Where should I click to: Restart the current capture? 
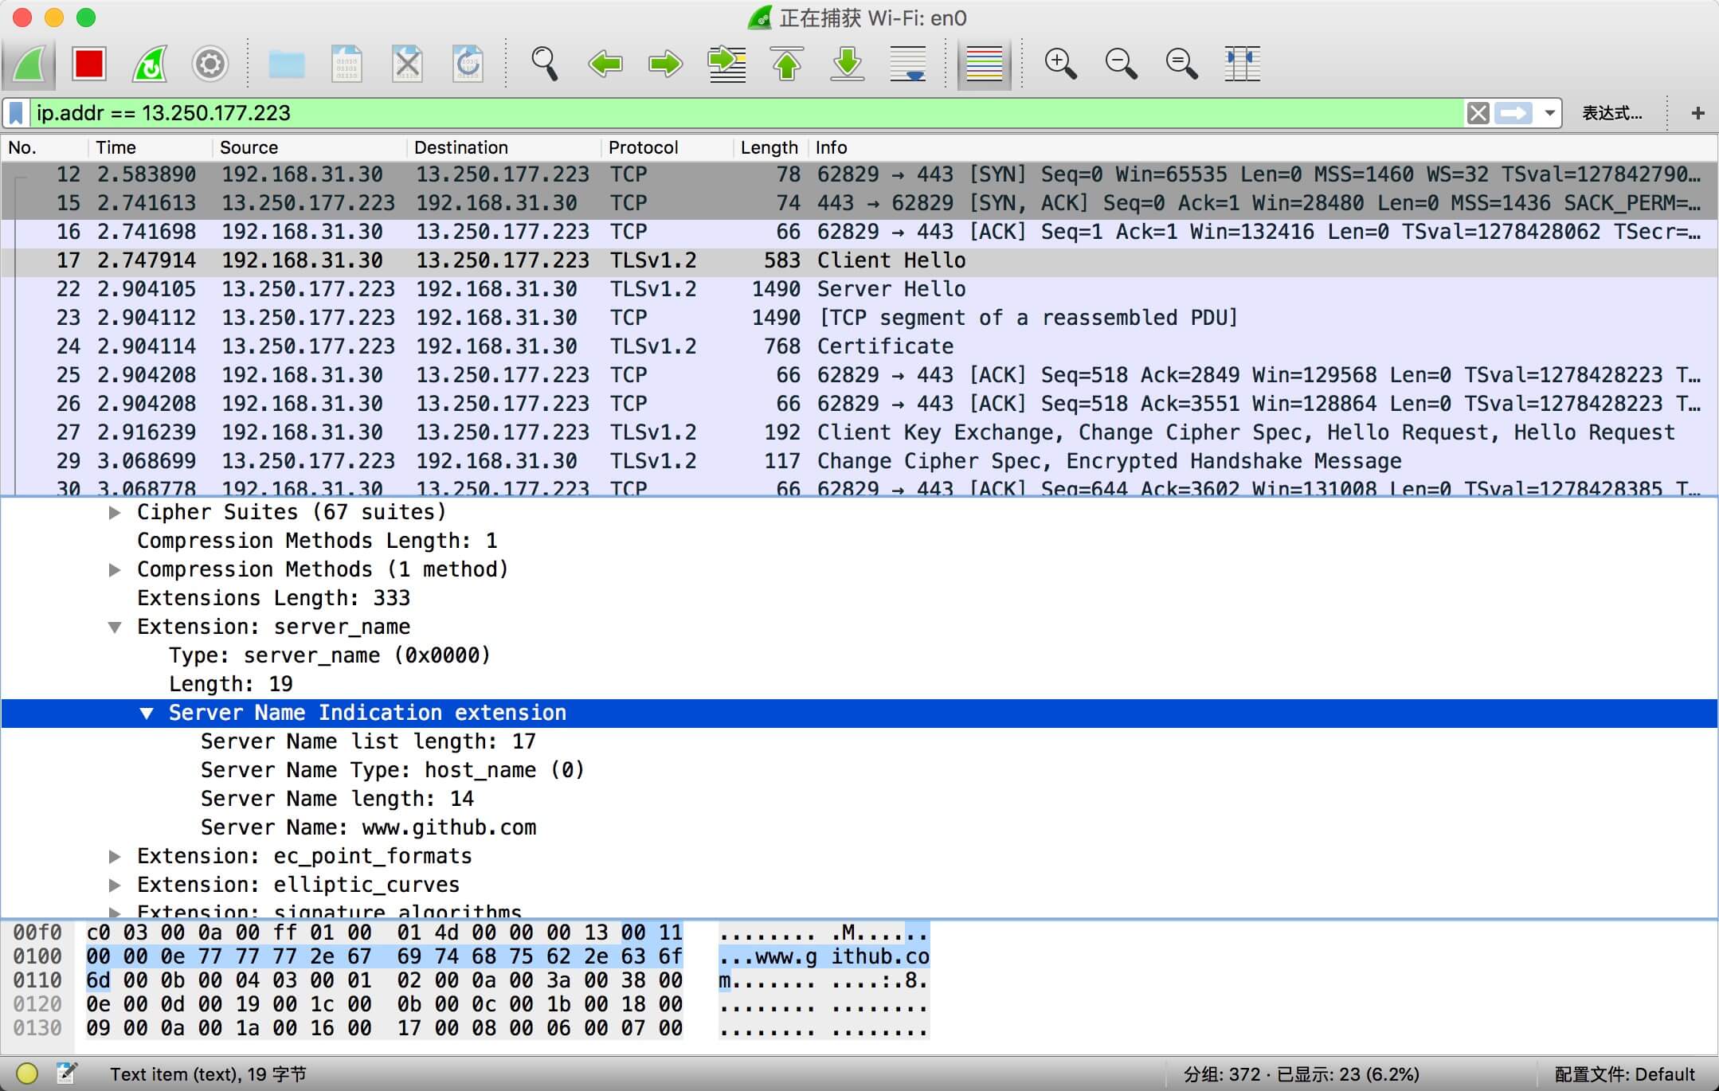coord(149,64)
